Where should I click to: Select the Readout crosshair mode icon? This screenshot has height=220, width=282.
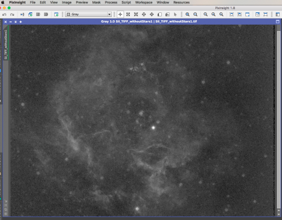coord(120,14)
